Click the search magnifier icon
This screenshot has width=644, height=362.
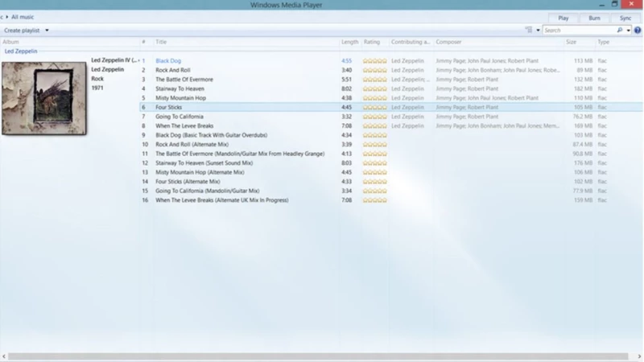pos(620,30)
